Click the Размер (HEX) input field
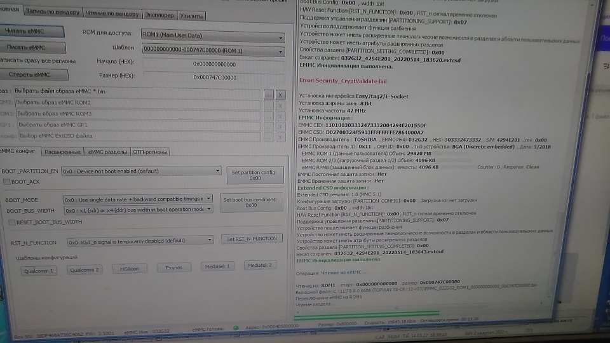 tap(212, 77)
